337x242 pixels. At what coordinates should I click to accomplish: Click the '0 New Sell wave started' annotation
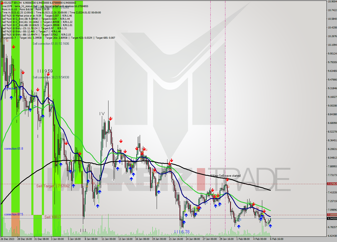(x=225, y=176)
